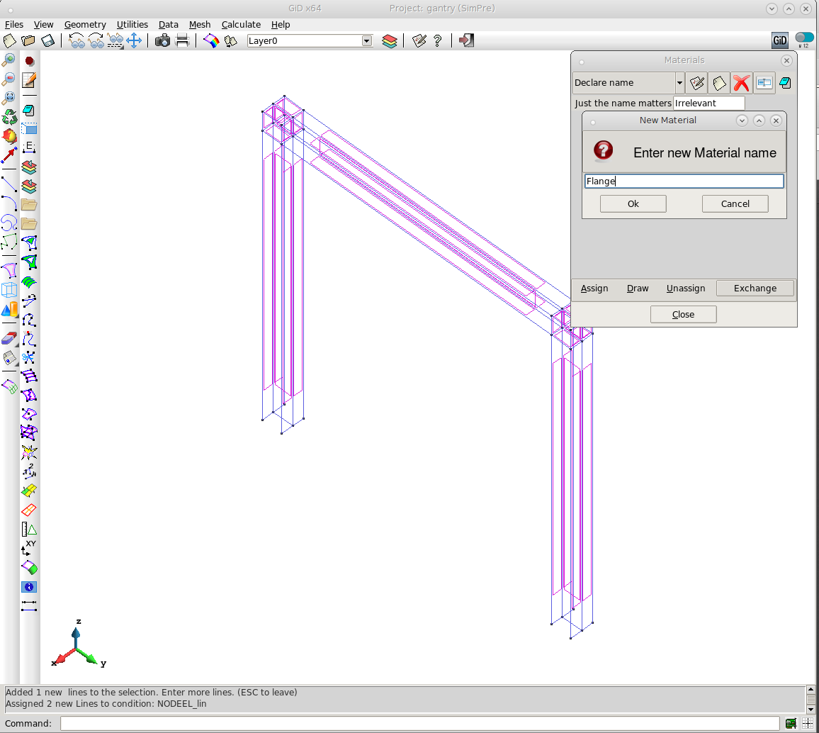Image resolution: width=819 pixels, height=733 pixels.
Task: Click the zoom frame magnifier icon
Action: 9,98
